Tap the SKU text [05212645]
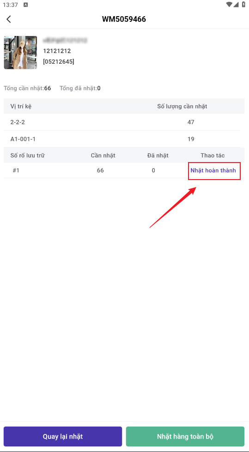 [x=59, y=61]
